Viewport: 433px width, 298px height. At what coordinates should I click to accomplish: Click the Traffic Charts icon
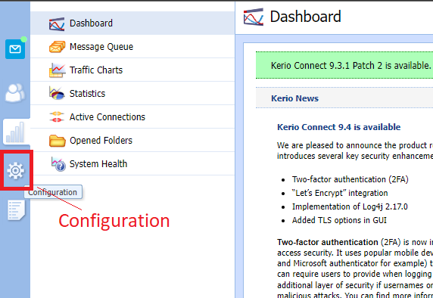coord(58,70)
